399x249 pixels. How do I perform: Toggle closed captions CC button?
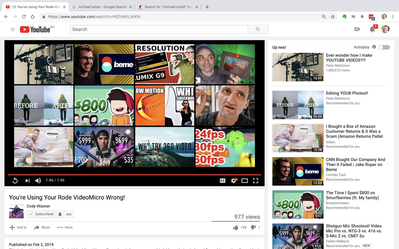(x=223, y=181)
